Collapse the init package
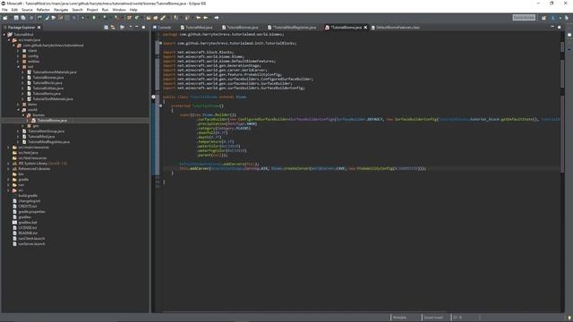This screenshot has height=322, width=573. 18,67
